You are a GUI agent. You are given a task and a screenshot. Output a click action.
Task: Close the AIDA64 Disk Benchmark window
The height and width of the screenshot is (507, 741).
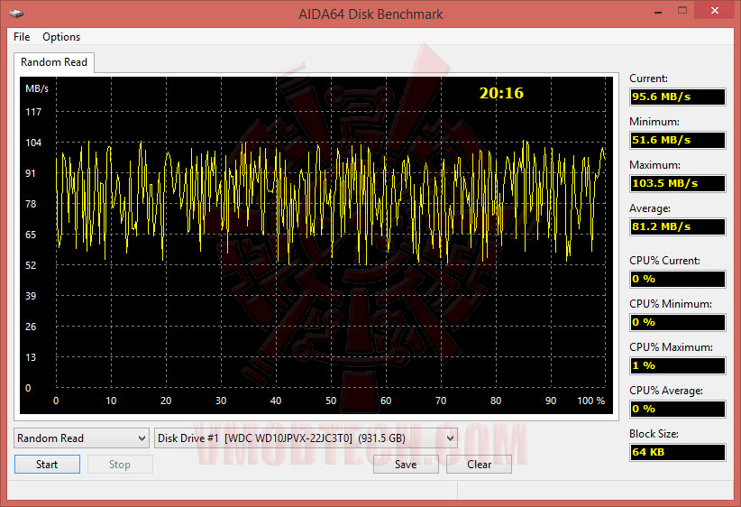pyautogui.click(x=715, y=11)
